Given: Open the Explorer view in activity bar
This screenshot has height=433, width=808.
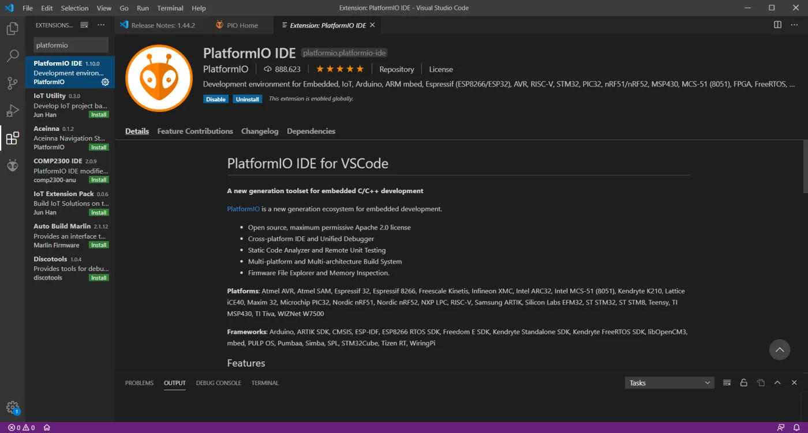Looking at the screenshot, I should pyautogui.click(x=12, y=28).
